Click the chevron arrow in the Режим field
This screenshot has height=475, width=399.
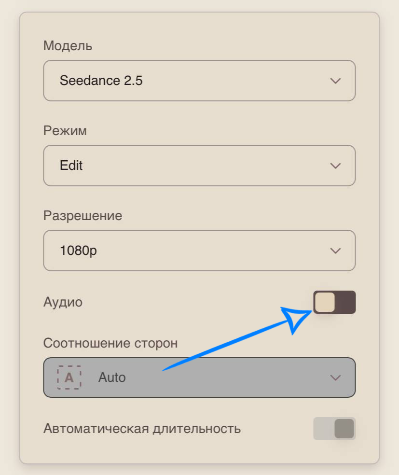[335, 166]
